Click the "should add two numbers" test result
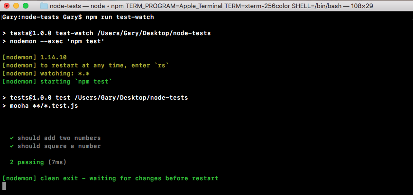The image size is (413, 195). tap(59, 138)
